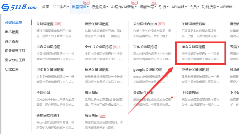The image size is (239, 134).
Task: Click the 5118.com logo
Action: pos(19,7)
